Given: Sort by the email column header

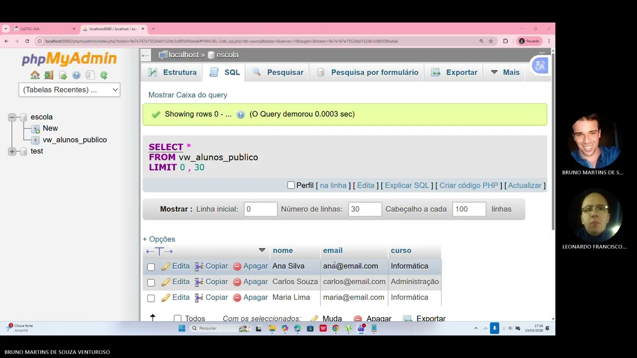Looking at the screenshot, I should click(333, 251).
